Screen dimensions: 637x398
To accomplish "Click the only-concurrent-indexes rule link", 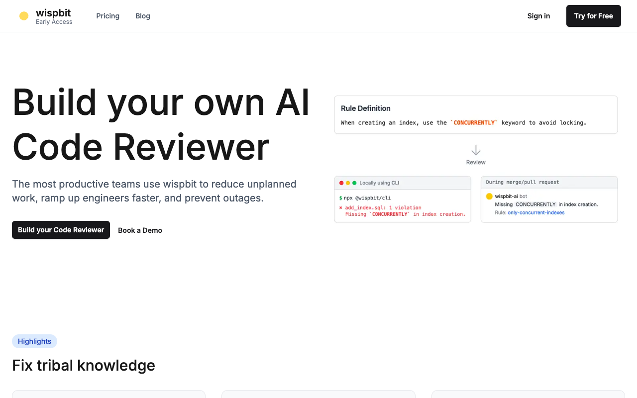I will click(x=536, y=212).
